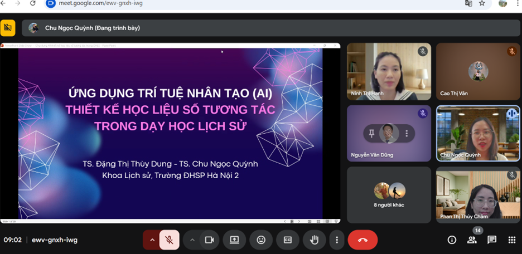Screen dimensions: 522x254
Task: Open the three-dot more options menu
Action: pos(336,240)
